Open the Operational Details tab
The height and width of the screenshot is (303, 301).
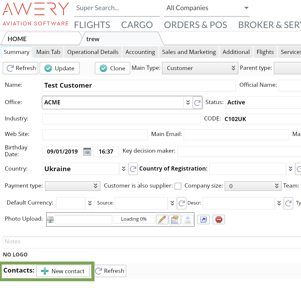pos(93,52)
